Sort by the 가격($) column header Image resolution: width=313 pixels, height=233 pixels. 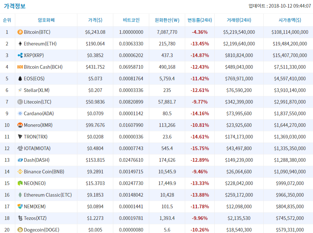[x=95, y=20]
